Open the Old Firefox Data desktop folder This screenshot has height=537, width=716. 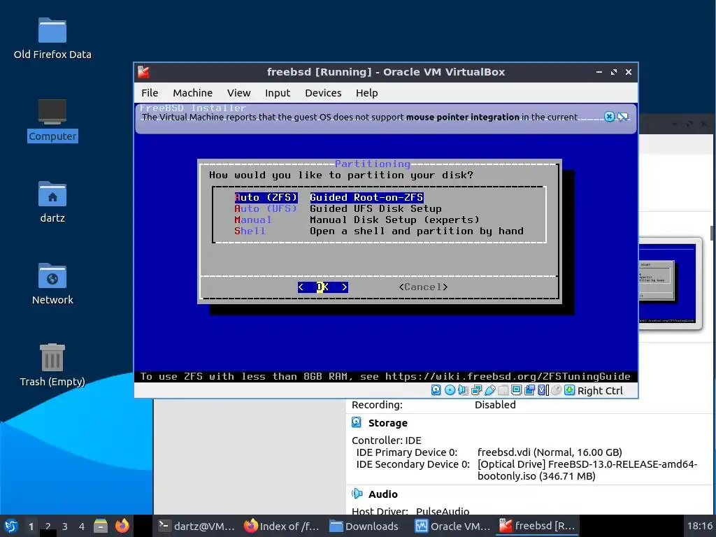click(x=52, y=38)
